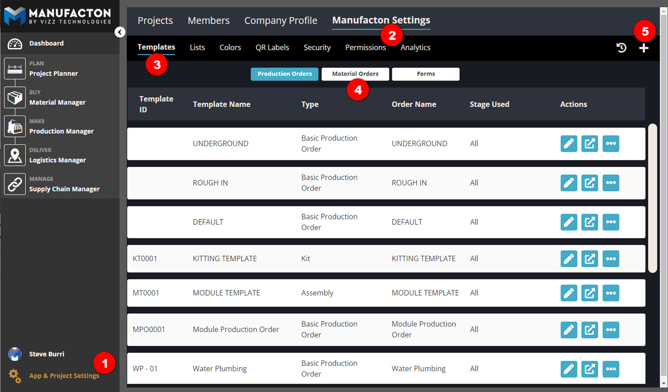The width and height of the screenshot is (668, 392).
Task: Open App & Project Settings link
Action: [x=64, y=376]
